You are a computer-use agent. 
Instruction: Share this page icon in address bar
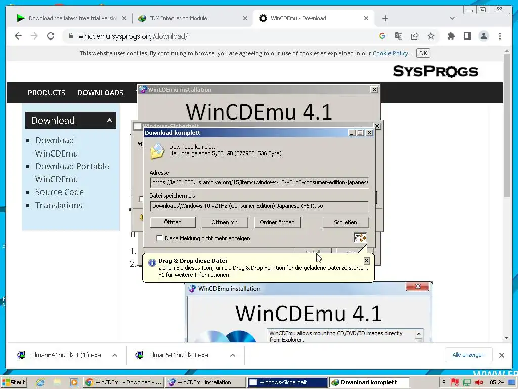[415, 36]
